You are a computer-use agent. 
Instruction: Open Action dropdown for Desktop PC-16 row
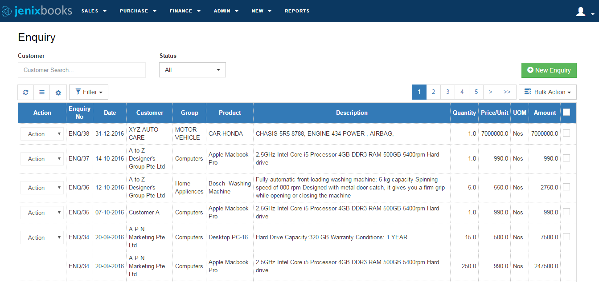tap(42, 238)
